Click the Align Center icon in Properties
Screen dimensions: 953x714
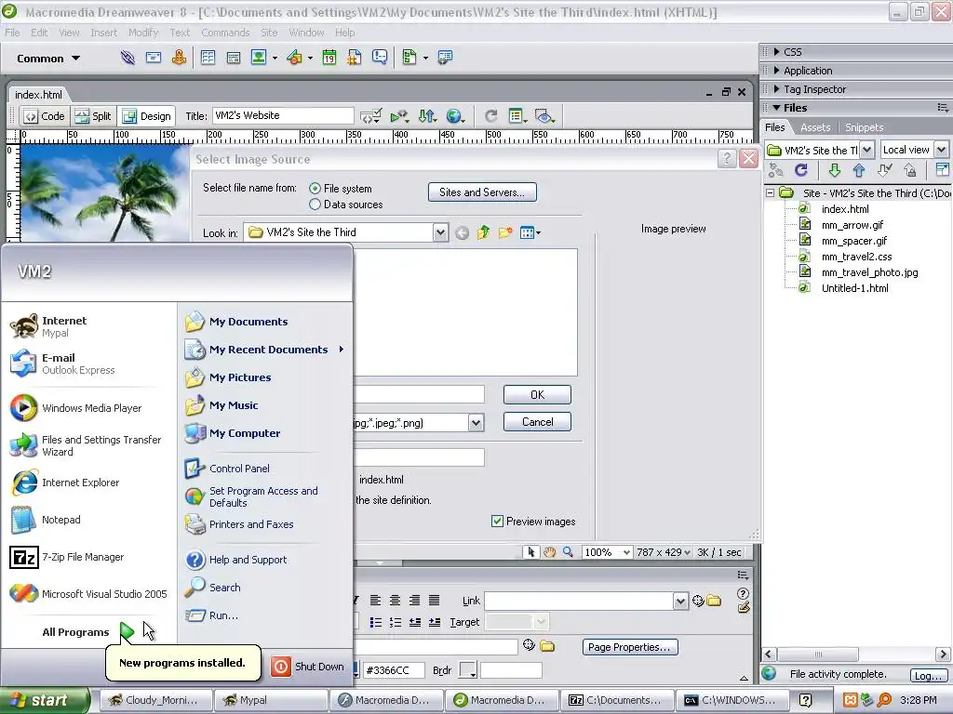pos(395,601)
